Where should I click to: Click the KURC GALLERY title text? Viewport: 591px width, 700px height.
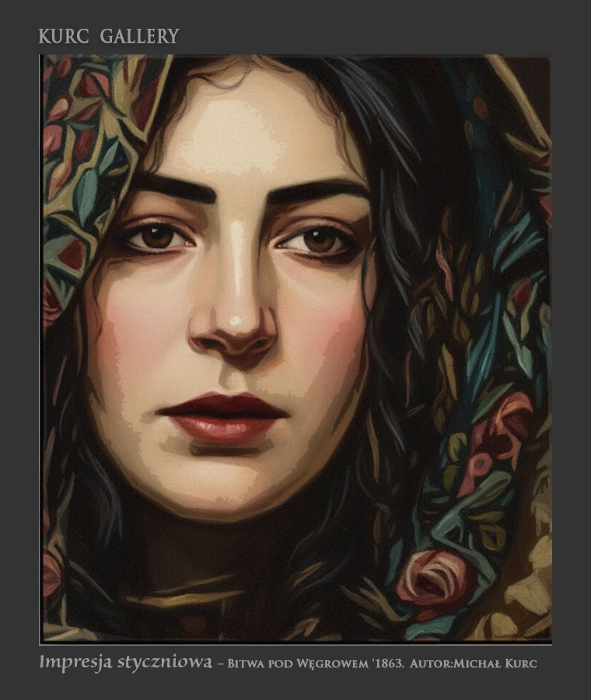(x=108, y=36)
